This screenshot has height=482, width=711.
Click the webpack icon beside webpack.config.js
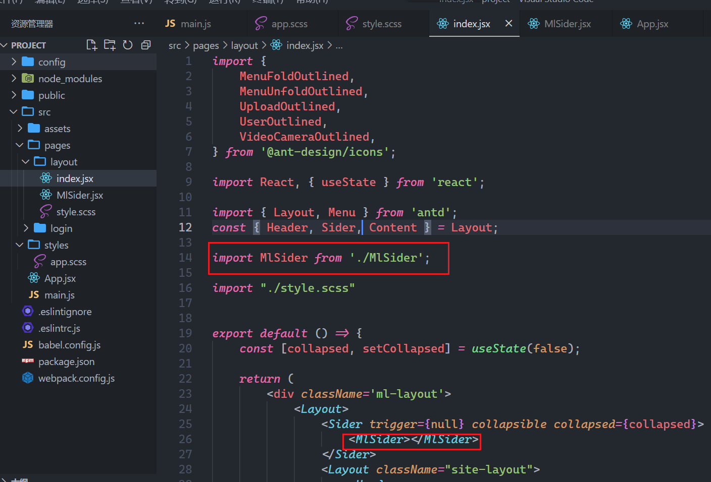point(28,378)
